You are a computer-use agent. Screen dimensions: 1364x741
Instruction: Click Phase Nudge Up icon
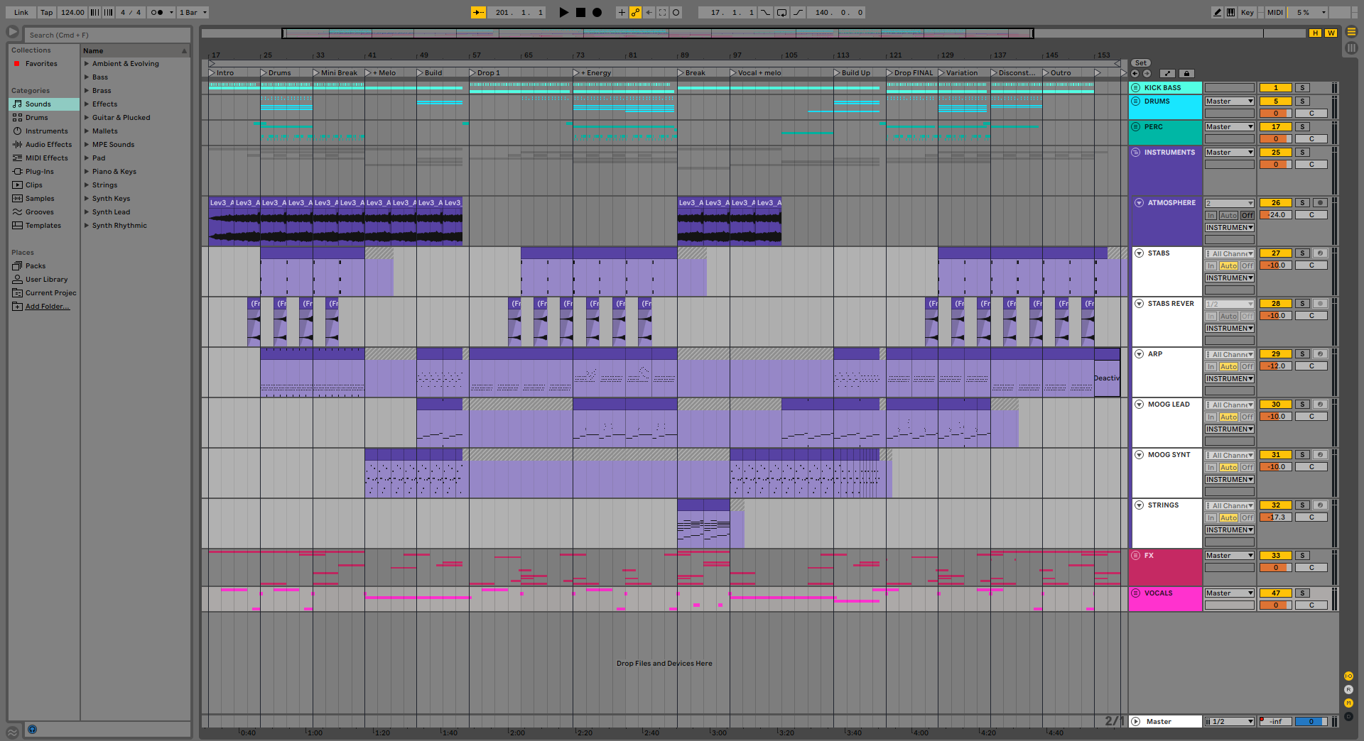108,12
